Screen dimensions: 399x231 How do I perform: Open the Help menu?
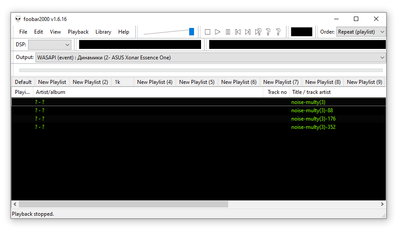[x=124, y=32]
